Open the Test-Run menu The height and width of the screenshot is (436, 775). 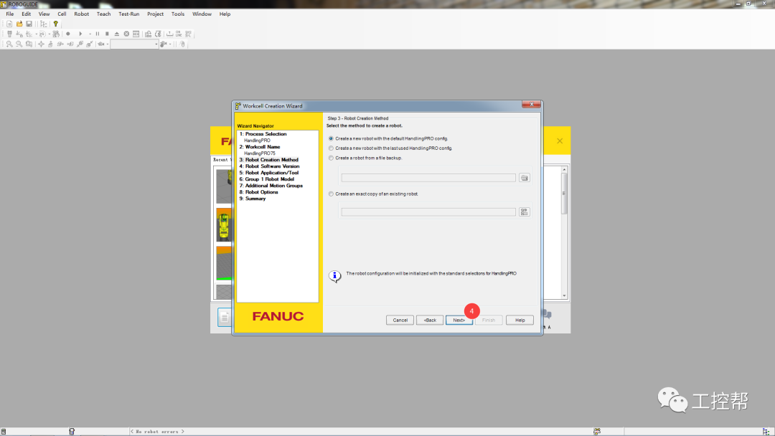tap(129, 14)
